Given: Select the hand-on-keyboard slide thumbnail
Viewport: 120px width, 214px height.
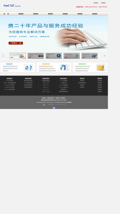Looking at the screenshot, I should [x=18, y=56].
